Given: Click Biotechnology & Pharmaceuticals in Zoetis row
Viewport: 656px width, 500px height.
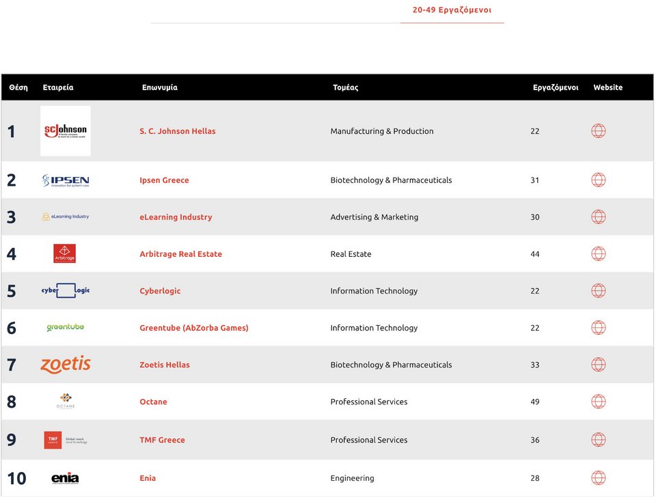Looking at the screenshot, I should coord(391,365).
